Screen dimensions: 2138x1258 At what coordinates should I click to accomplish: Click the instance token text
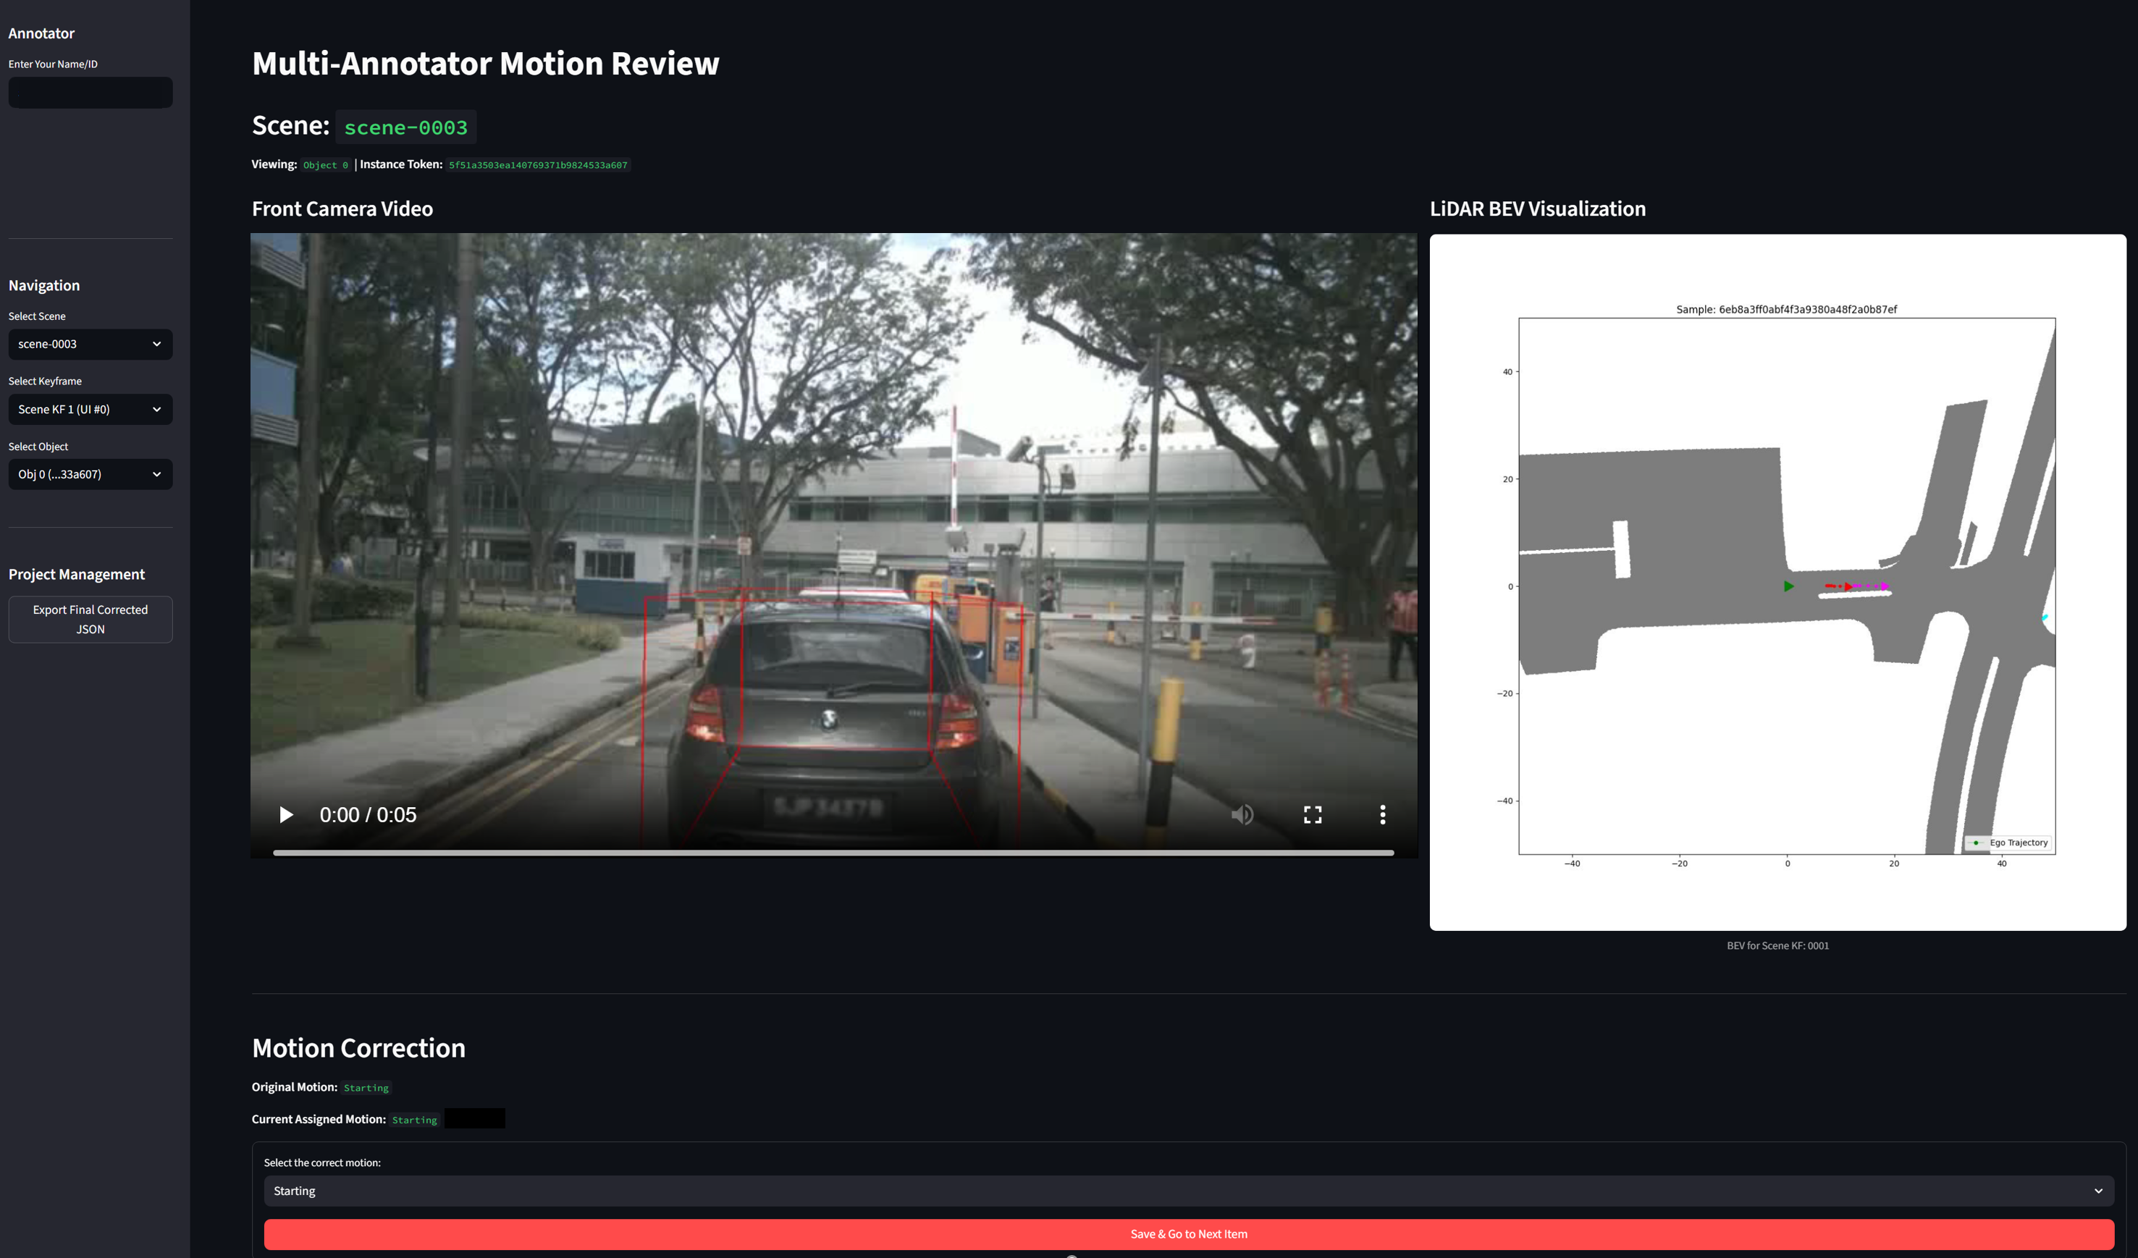pos(538,164)
